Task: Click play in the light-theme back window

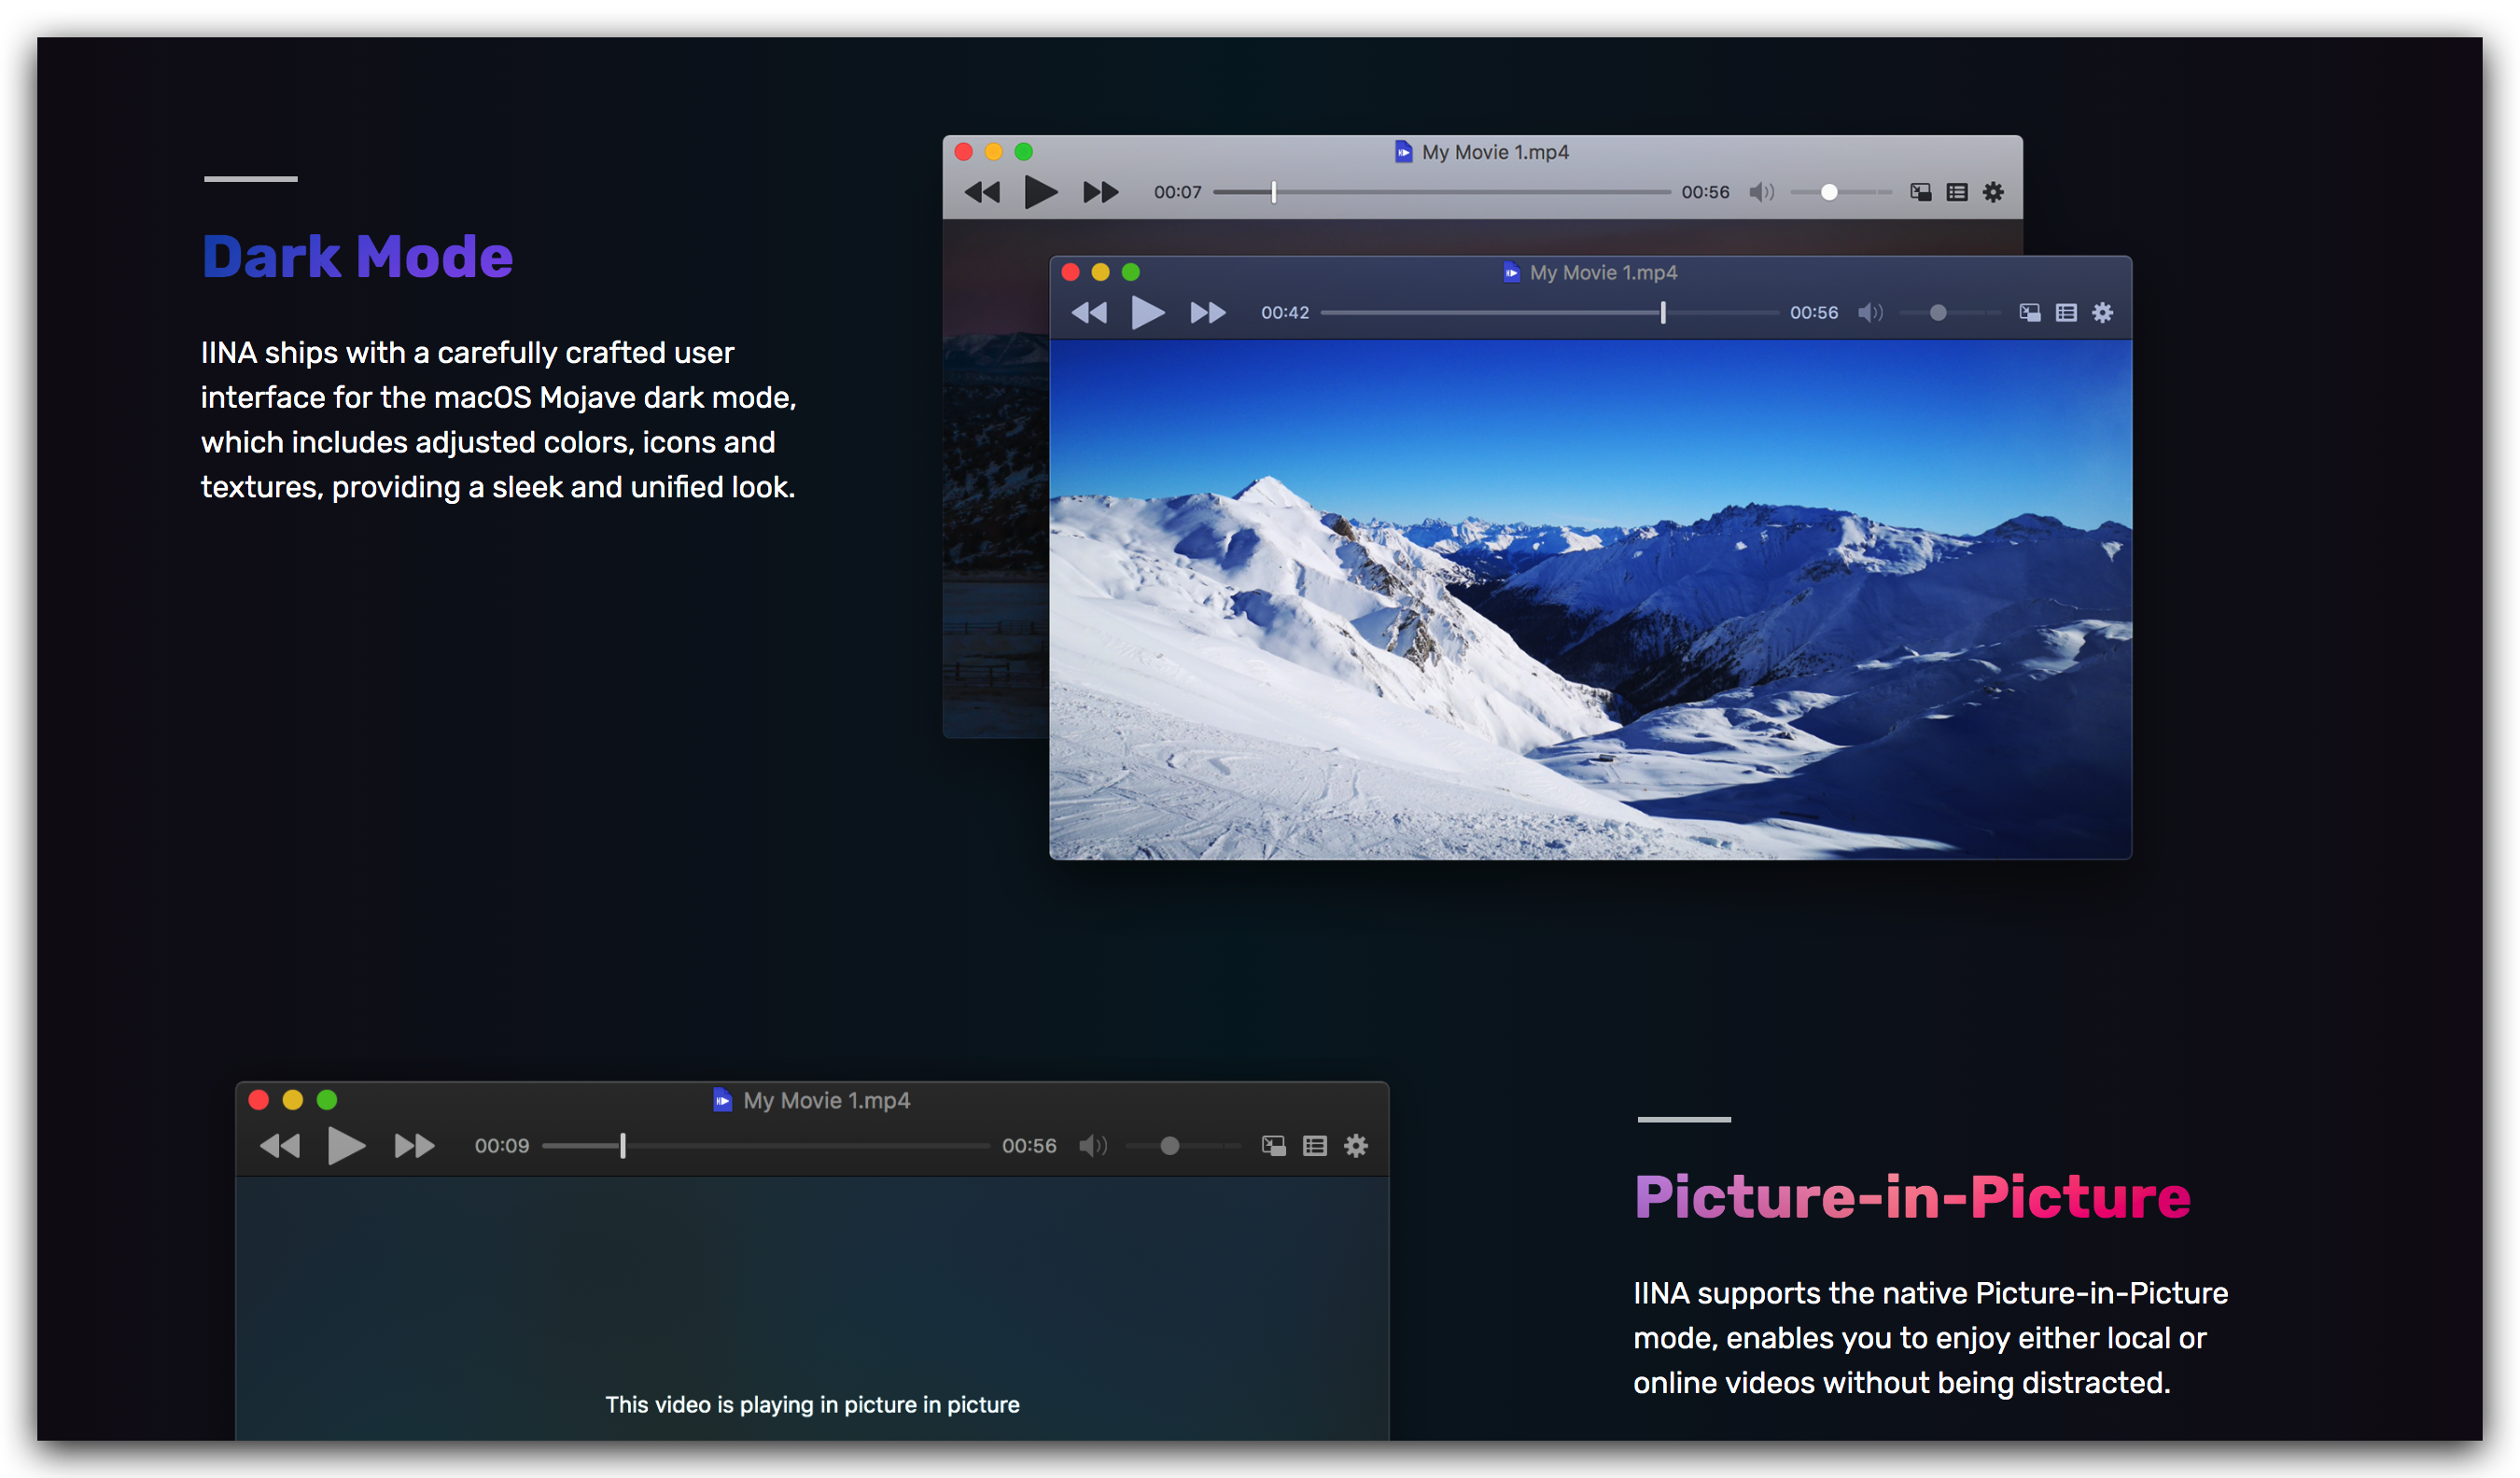Action: (1041, 192)
